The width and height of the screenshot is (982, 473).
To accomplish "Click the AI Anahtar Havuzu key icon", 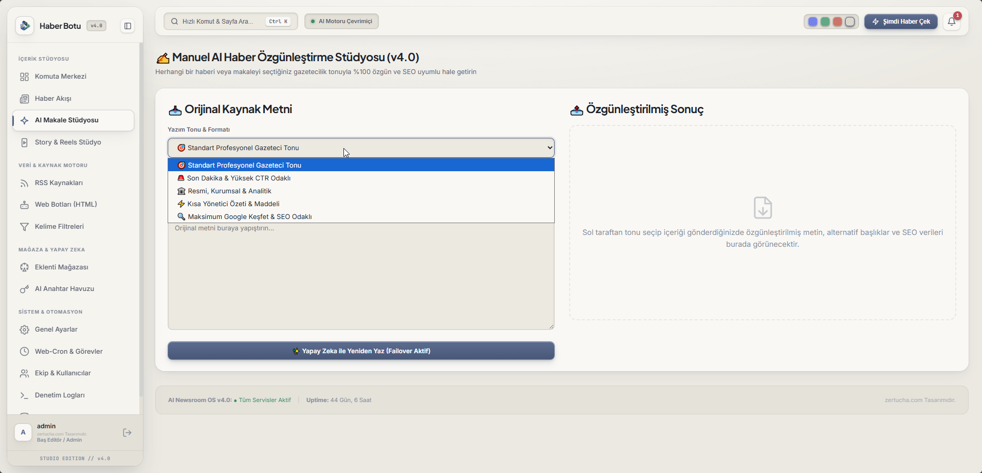I will [24, 289].
